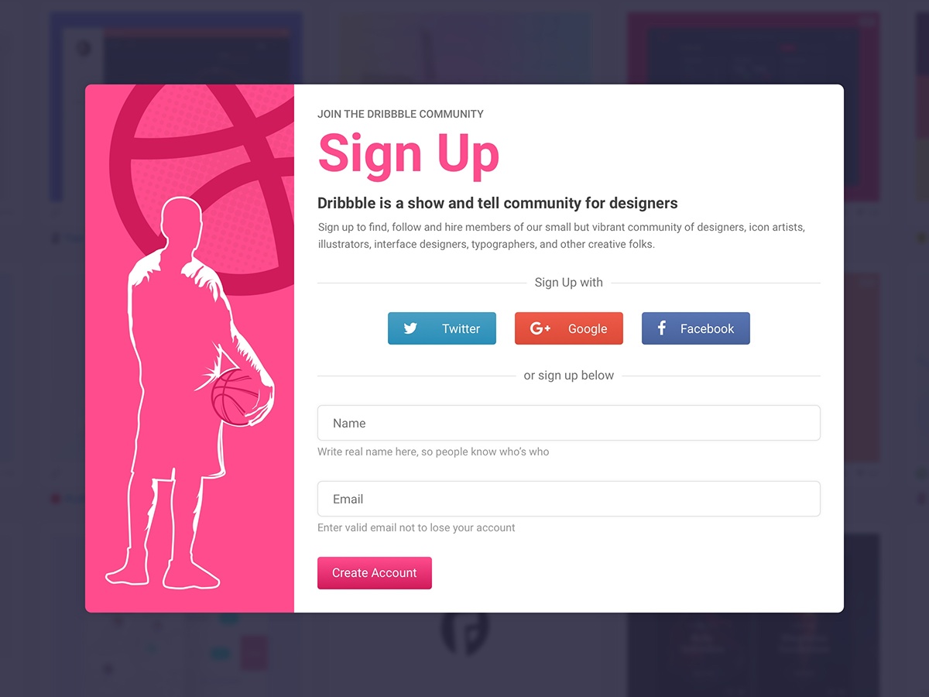Click the 'Join the Dribbble Community' text
Screen dimensions: 929x697
tap(400, 114)
